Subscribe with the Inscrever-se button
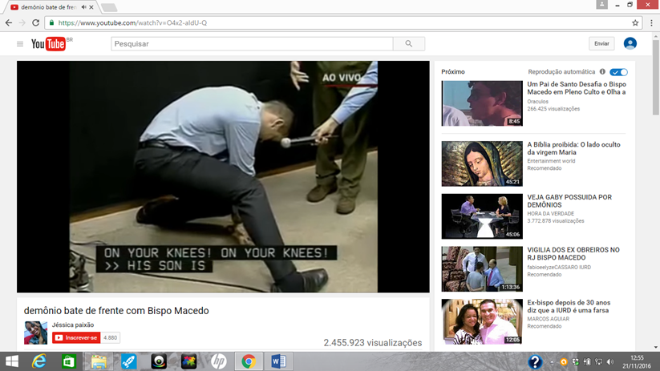The height and width of the screenshot is (371, 660). (76, 338)
